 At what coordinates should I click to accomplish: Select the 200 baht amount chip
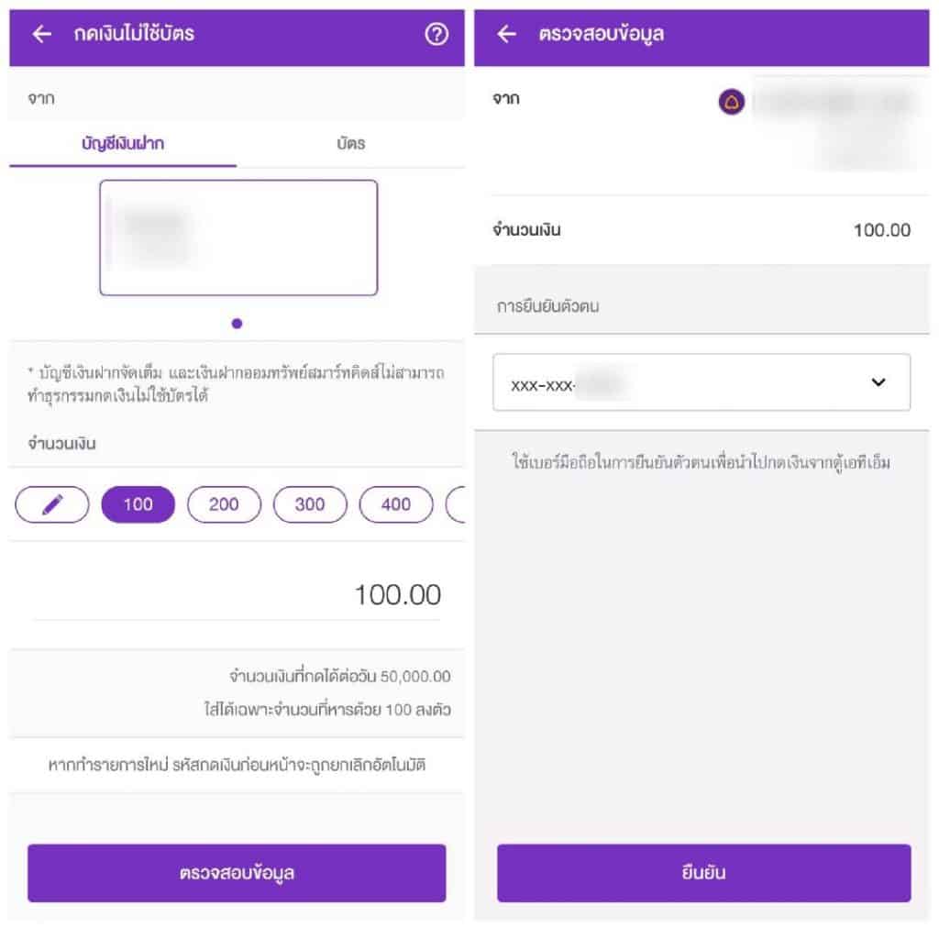[x=224, y=504]
